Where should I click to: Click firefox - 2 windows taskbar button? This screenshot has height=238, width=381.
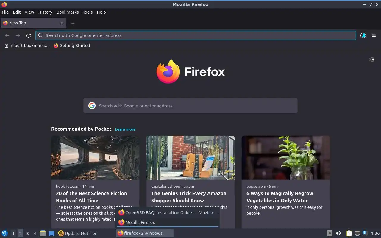(145, 233)
